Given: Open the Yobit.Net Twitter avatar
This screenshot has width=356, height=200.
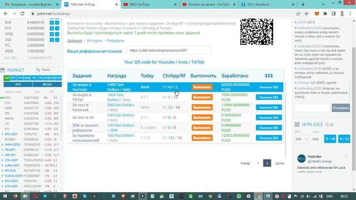Looking at the screenshot, I should click(301, 159).
